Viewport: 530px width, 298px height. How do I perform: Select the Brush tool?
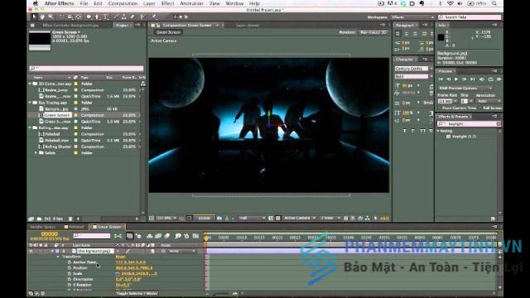click(116, 17)
